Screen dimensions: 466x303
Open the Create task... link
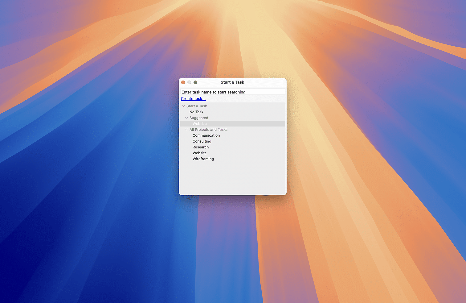(x=193, y=99)
